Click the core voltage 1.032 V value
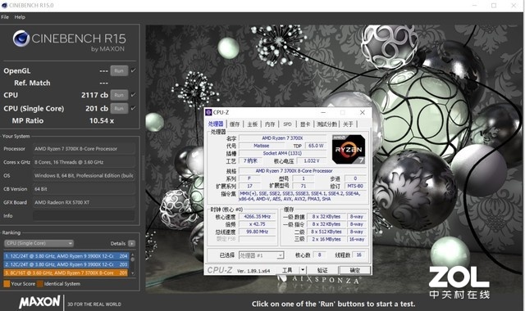The width and height of the screenshot is (525, 311). pos(312,161)
